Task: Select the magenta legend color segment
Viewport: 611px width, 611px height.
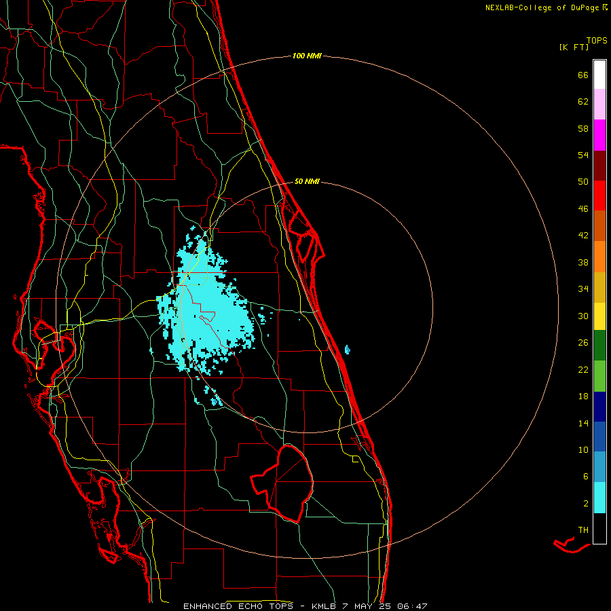Action: pos(599,135)
